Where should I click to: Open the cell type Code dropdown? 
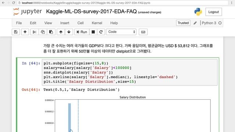coord(121,32)
